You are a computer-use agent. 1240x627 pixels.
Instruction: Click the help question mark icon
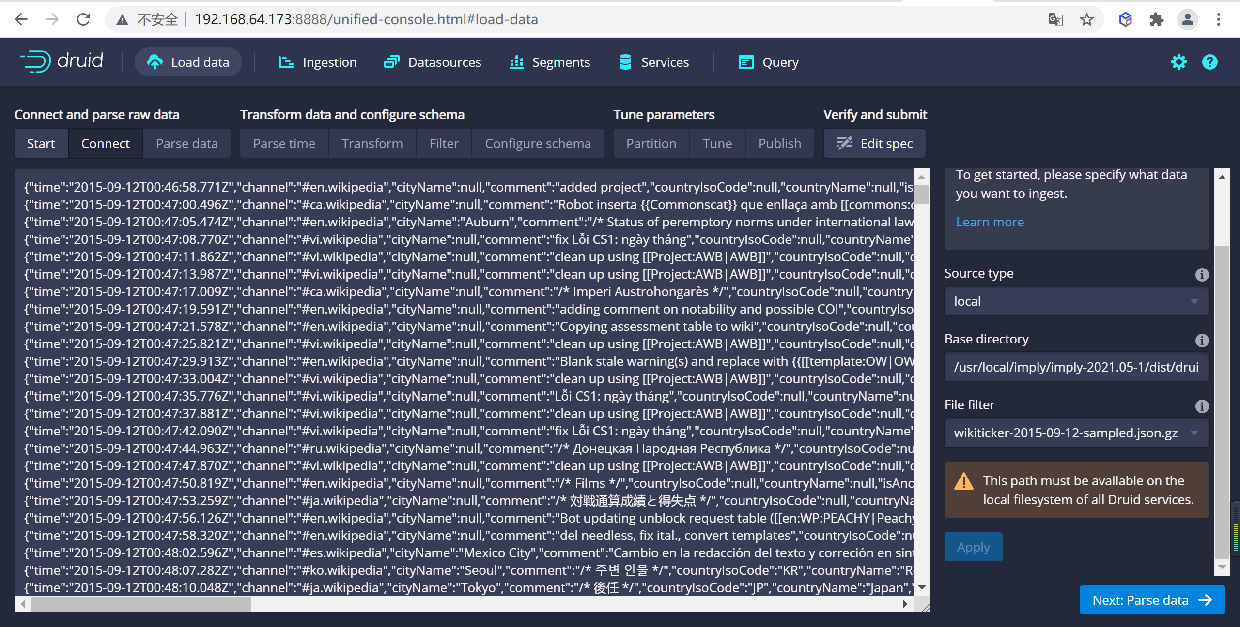1209,62
